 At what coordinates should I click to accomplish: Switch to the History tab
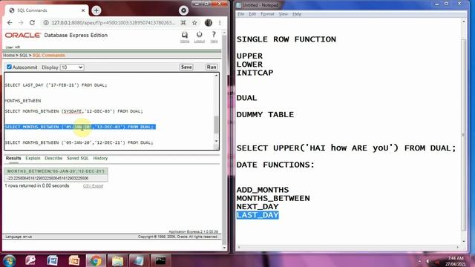[100, 158]
